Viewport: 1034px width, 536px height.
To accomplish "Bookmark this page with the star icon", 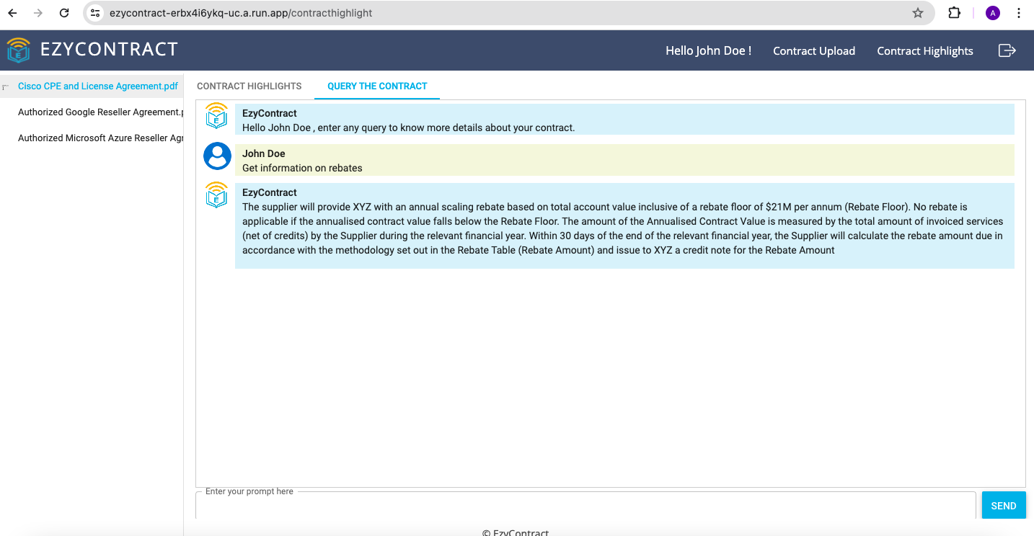I will point(918,13).
